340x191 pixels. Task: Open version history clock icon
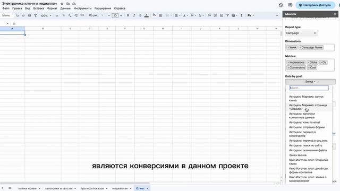(281, 5)
